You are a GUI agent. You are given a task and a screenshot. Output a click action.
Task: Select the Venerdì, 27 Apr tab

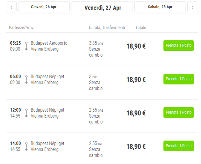click(x=103, y=8)
